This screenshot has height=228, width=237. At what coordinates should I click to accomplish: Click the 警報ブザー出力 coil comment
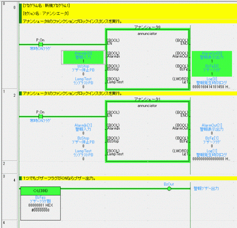point(206,189)
